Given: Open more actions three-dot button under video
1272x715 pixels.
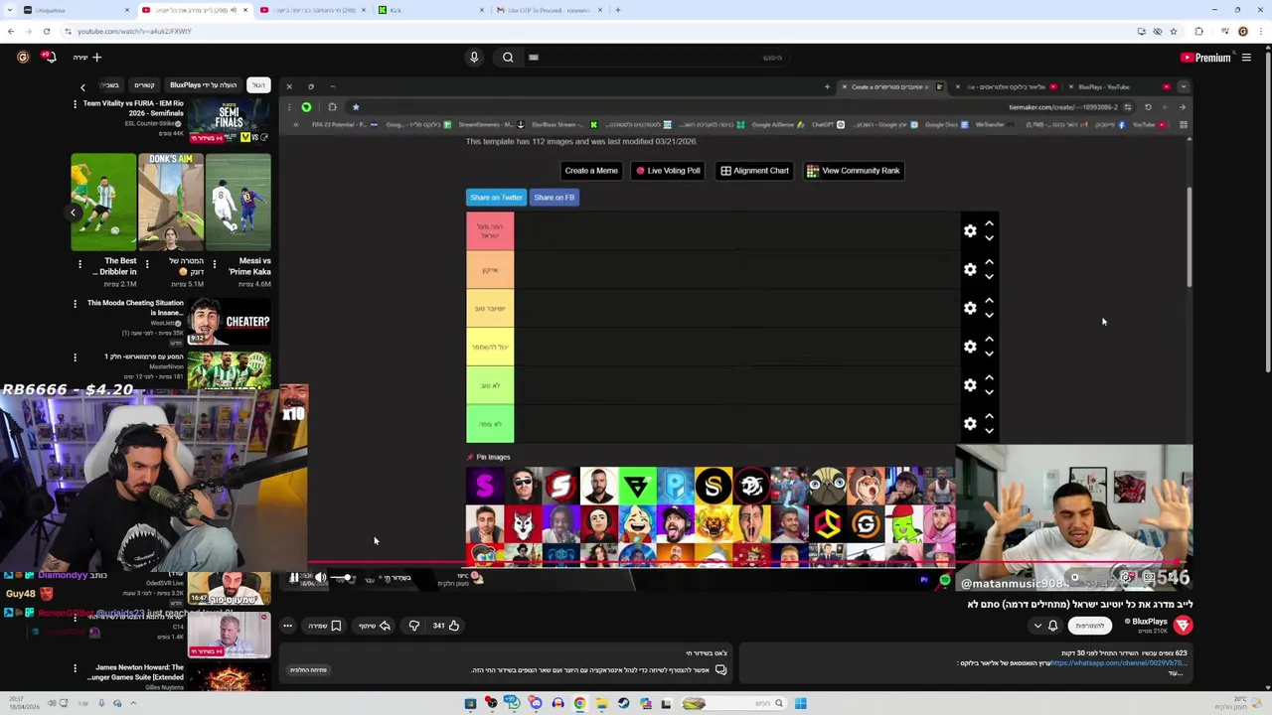Looking at the screenshot, I should click(287, 626).
